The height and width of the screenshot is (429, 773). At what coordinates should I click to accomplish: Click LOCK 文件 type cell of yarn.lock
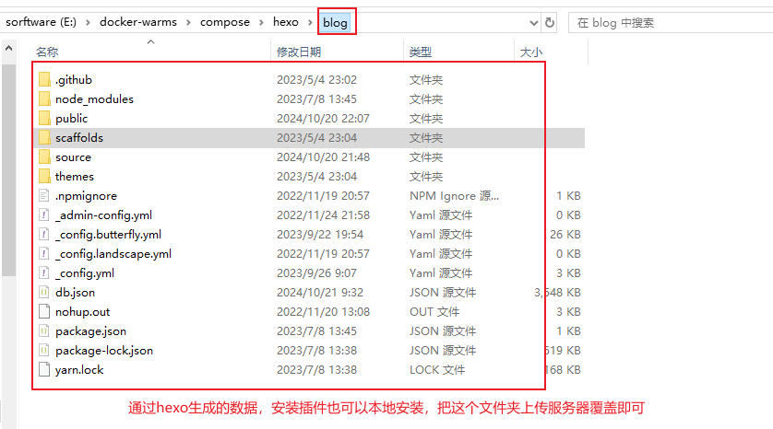point(437,370)
